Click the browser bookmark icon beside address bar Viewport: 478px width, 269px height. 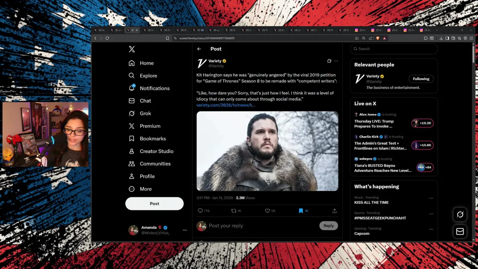point(167,38)
